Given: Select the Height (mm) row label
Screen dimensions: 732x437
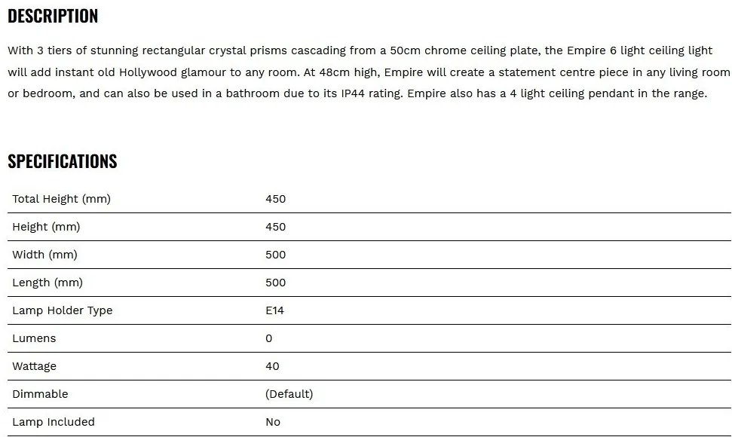Looking at the screenshot, I should pos(46,227).
